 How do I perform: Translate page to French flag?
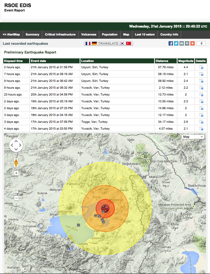click(88, 43)
